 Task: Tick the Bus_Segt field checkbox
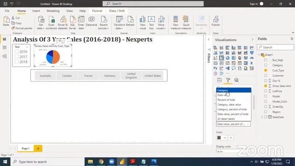(x=265, y=60)
